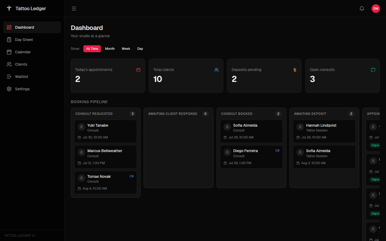Open the Settings page
The image size is (386, 241).
pos(32,89)
